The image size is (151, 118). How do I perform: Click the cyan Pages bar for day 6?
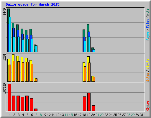tap(32, 45)
